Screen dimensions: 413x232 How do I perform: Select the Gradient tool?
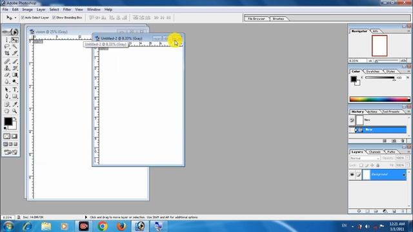click(x=15, y=75)
